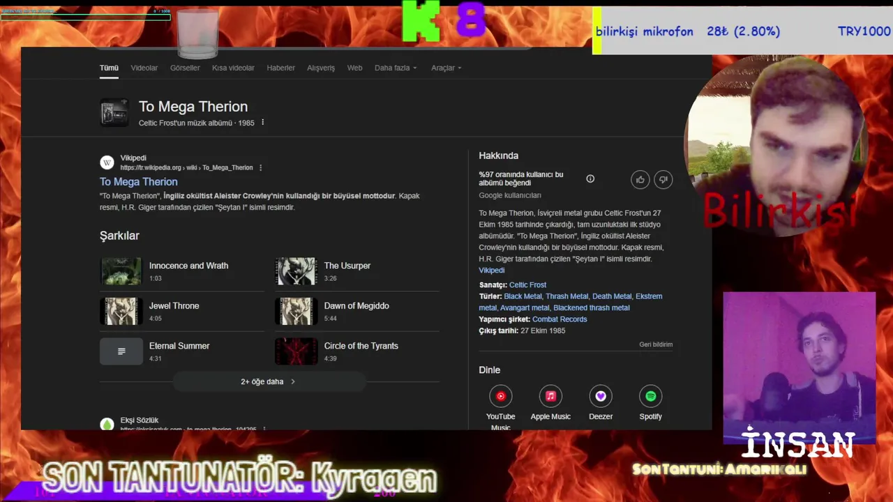Select the Tümü tab
This screenshot has width=893, height=502.
click(109, 68)
